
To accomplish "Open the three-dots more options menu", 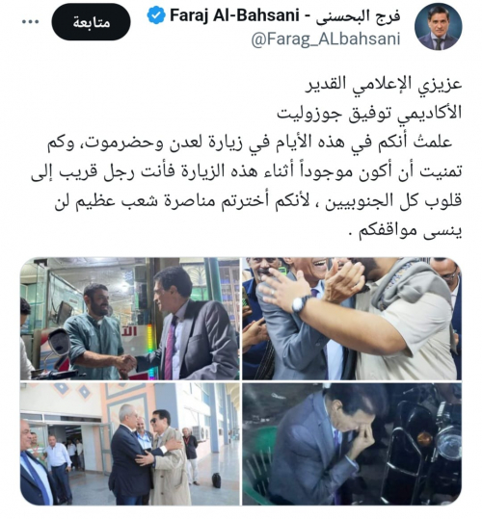I will click(30, 22).
